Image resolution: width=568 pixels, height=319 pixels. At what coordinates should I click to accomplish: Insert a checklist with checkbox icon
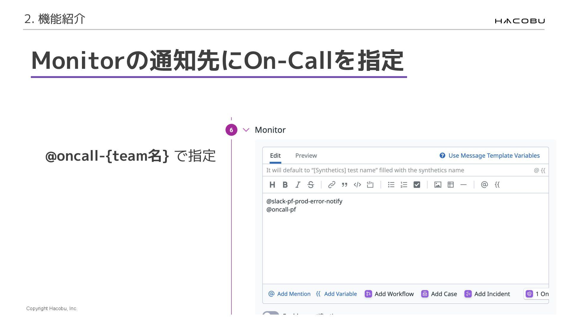click(x=417, y=185)
